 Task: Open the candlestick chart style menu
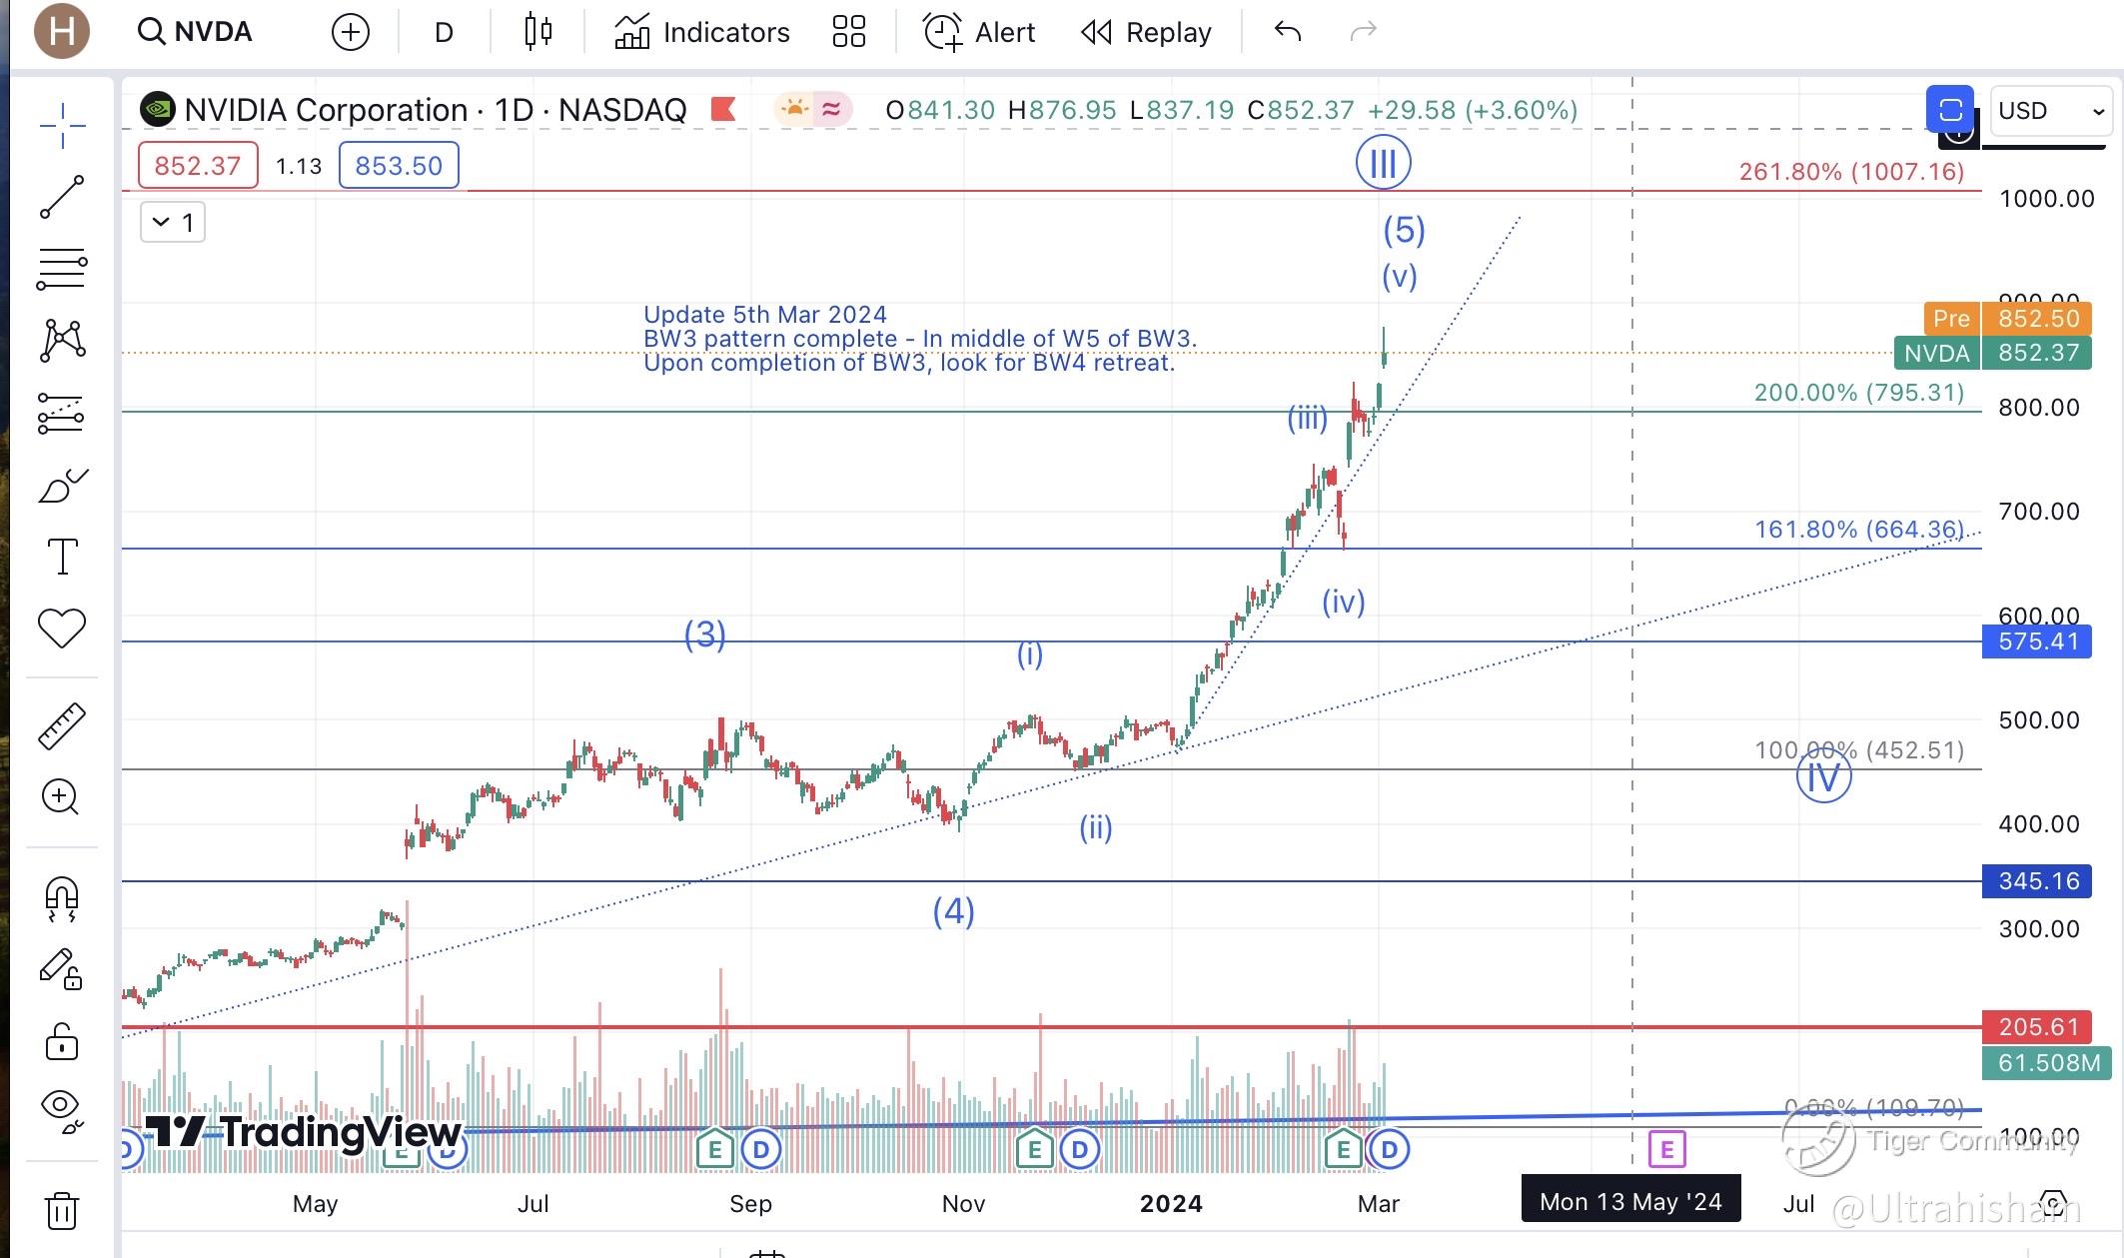[x=537, y=32]
